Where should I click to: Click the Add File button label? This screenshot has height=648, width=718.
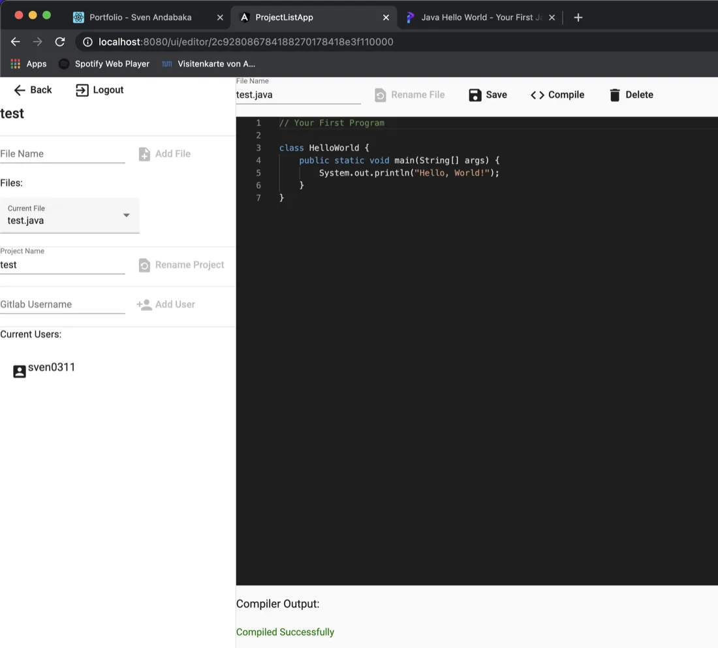172,154
